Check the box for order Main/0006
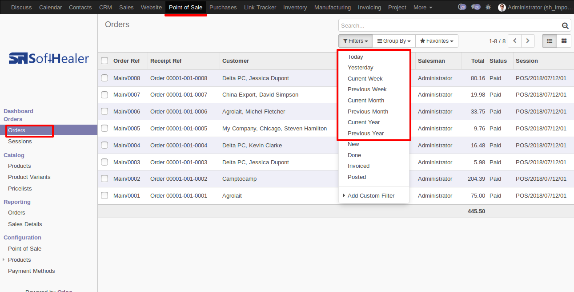Image resolution: width=574 pixels, height=292 pixels. [104, 111]
